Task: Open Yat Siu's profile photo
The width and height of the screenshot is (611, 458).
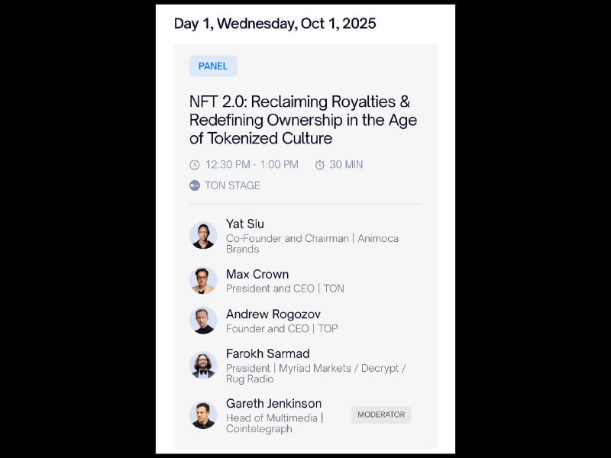Action: (x=203, y=235)
